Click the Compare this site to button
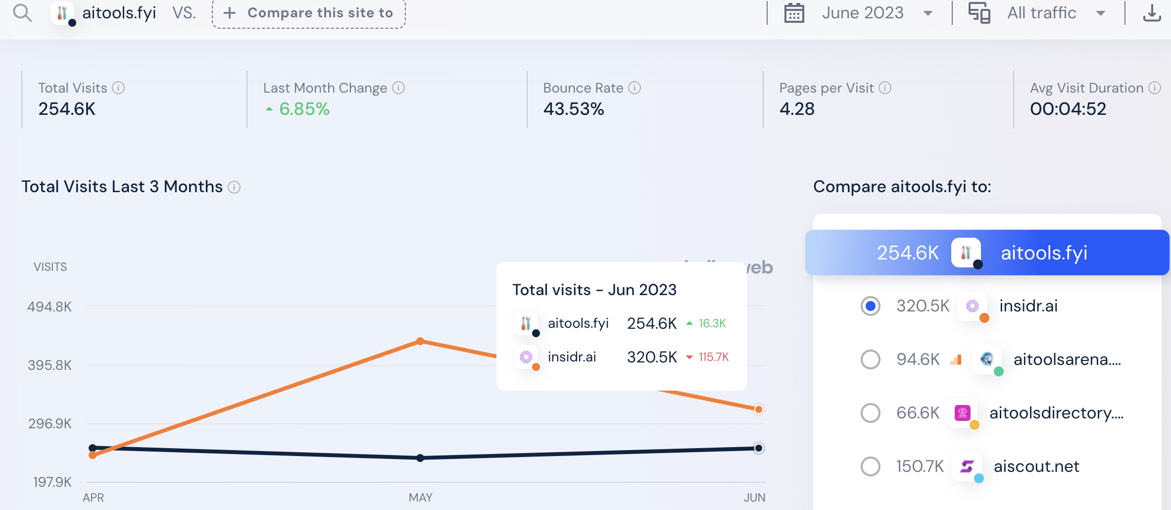Image resolution: width=1171 pixels, height=510 pixels. coord(309,13)
